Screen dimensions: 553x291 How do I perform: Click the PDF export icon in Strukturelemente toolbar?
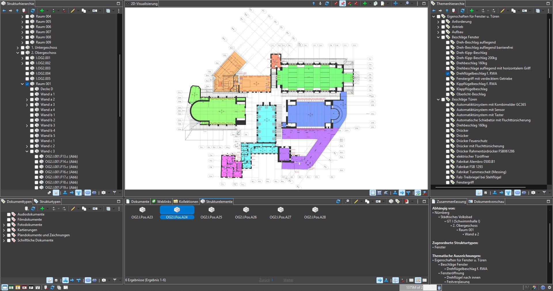coord(406,201)
